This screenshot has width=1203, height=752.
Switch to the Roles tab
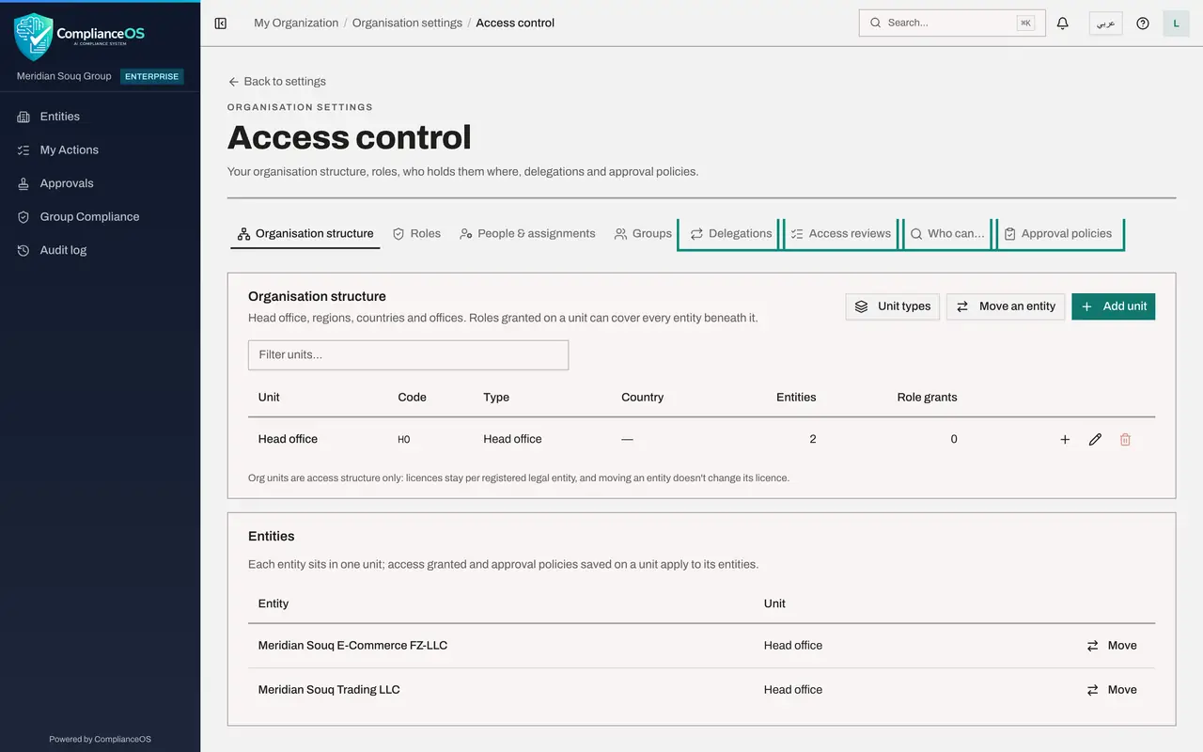(416, 233)
